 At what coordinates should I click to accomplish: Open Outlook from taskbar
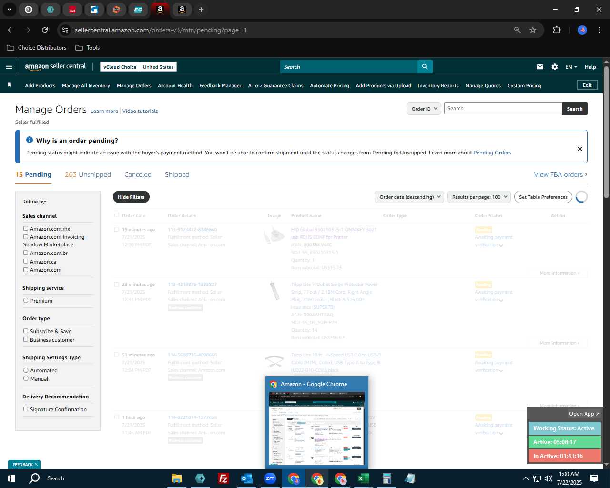[246, 478]
